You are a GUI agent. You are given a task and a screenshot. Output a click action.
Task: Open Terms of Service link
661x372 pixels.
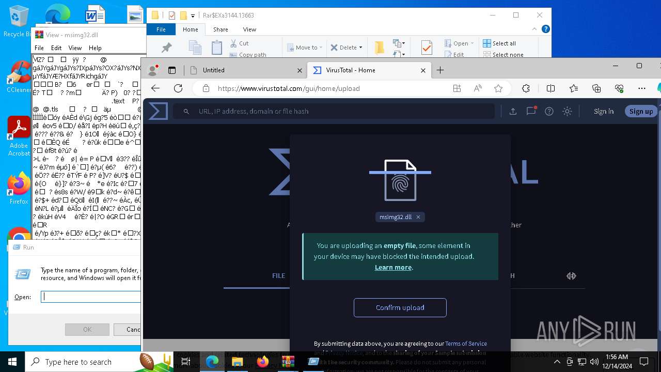(466, 344)
